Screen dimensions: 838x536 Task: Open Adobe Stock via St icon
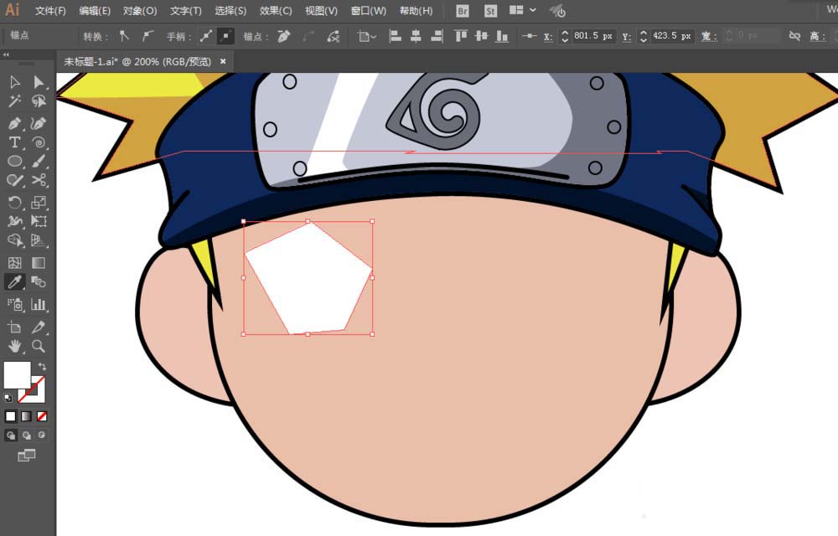pos(490,11)
